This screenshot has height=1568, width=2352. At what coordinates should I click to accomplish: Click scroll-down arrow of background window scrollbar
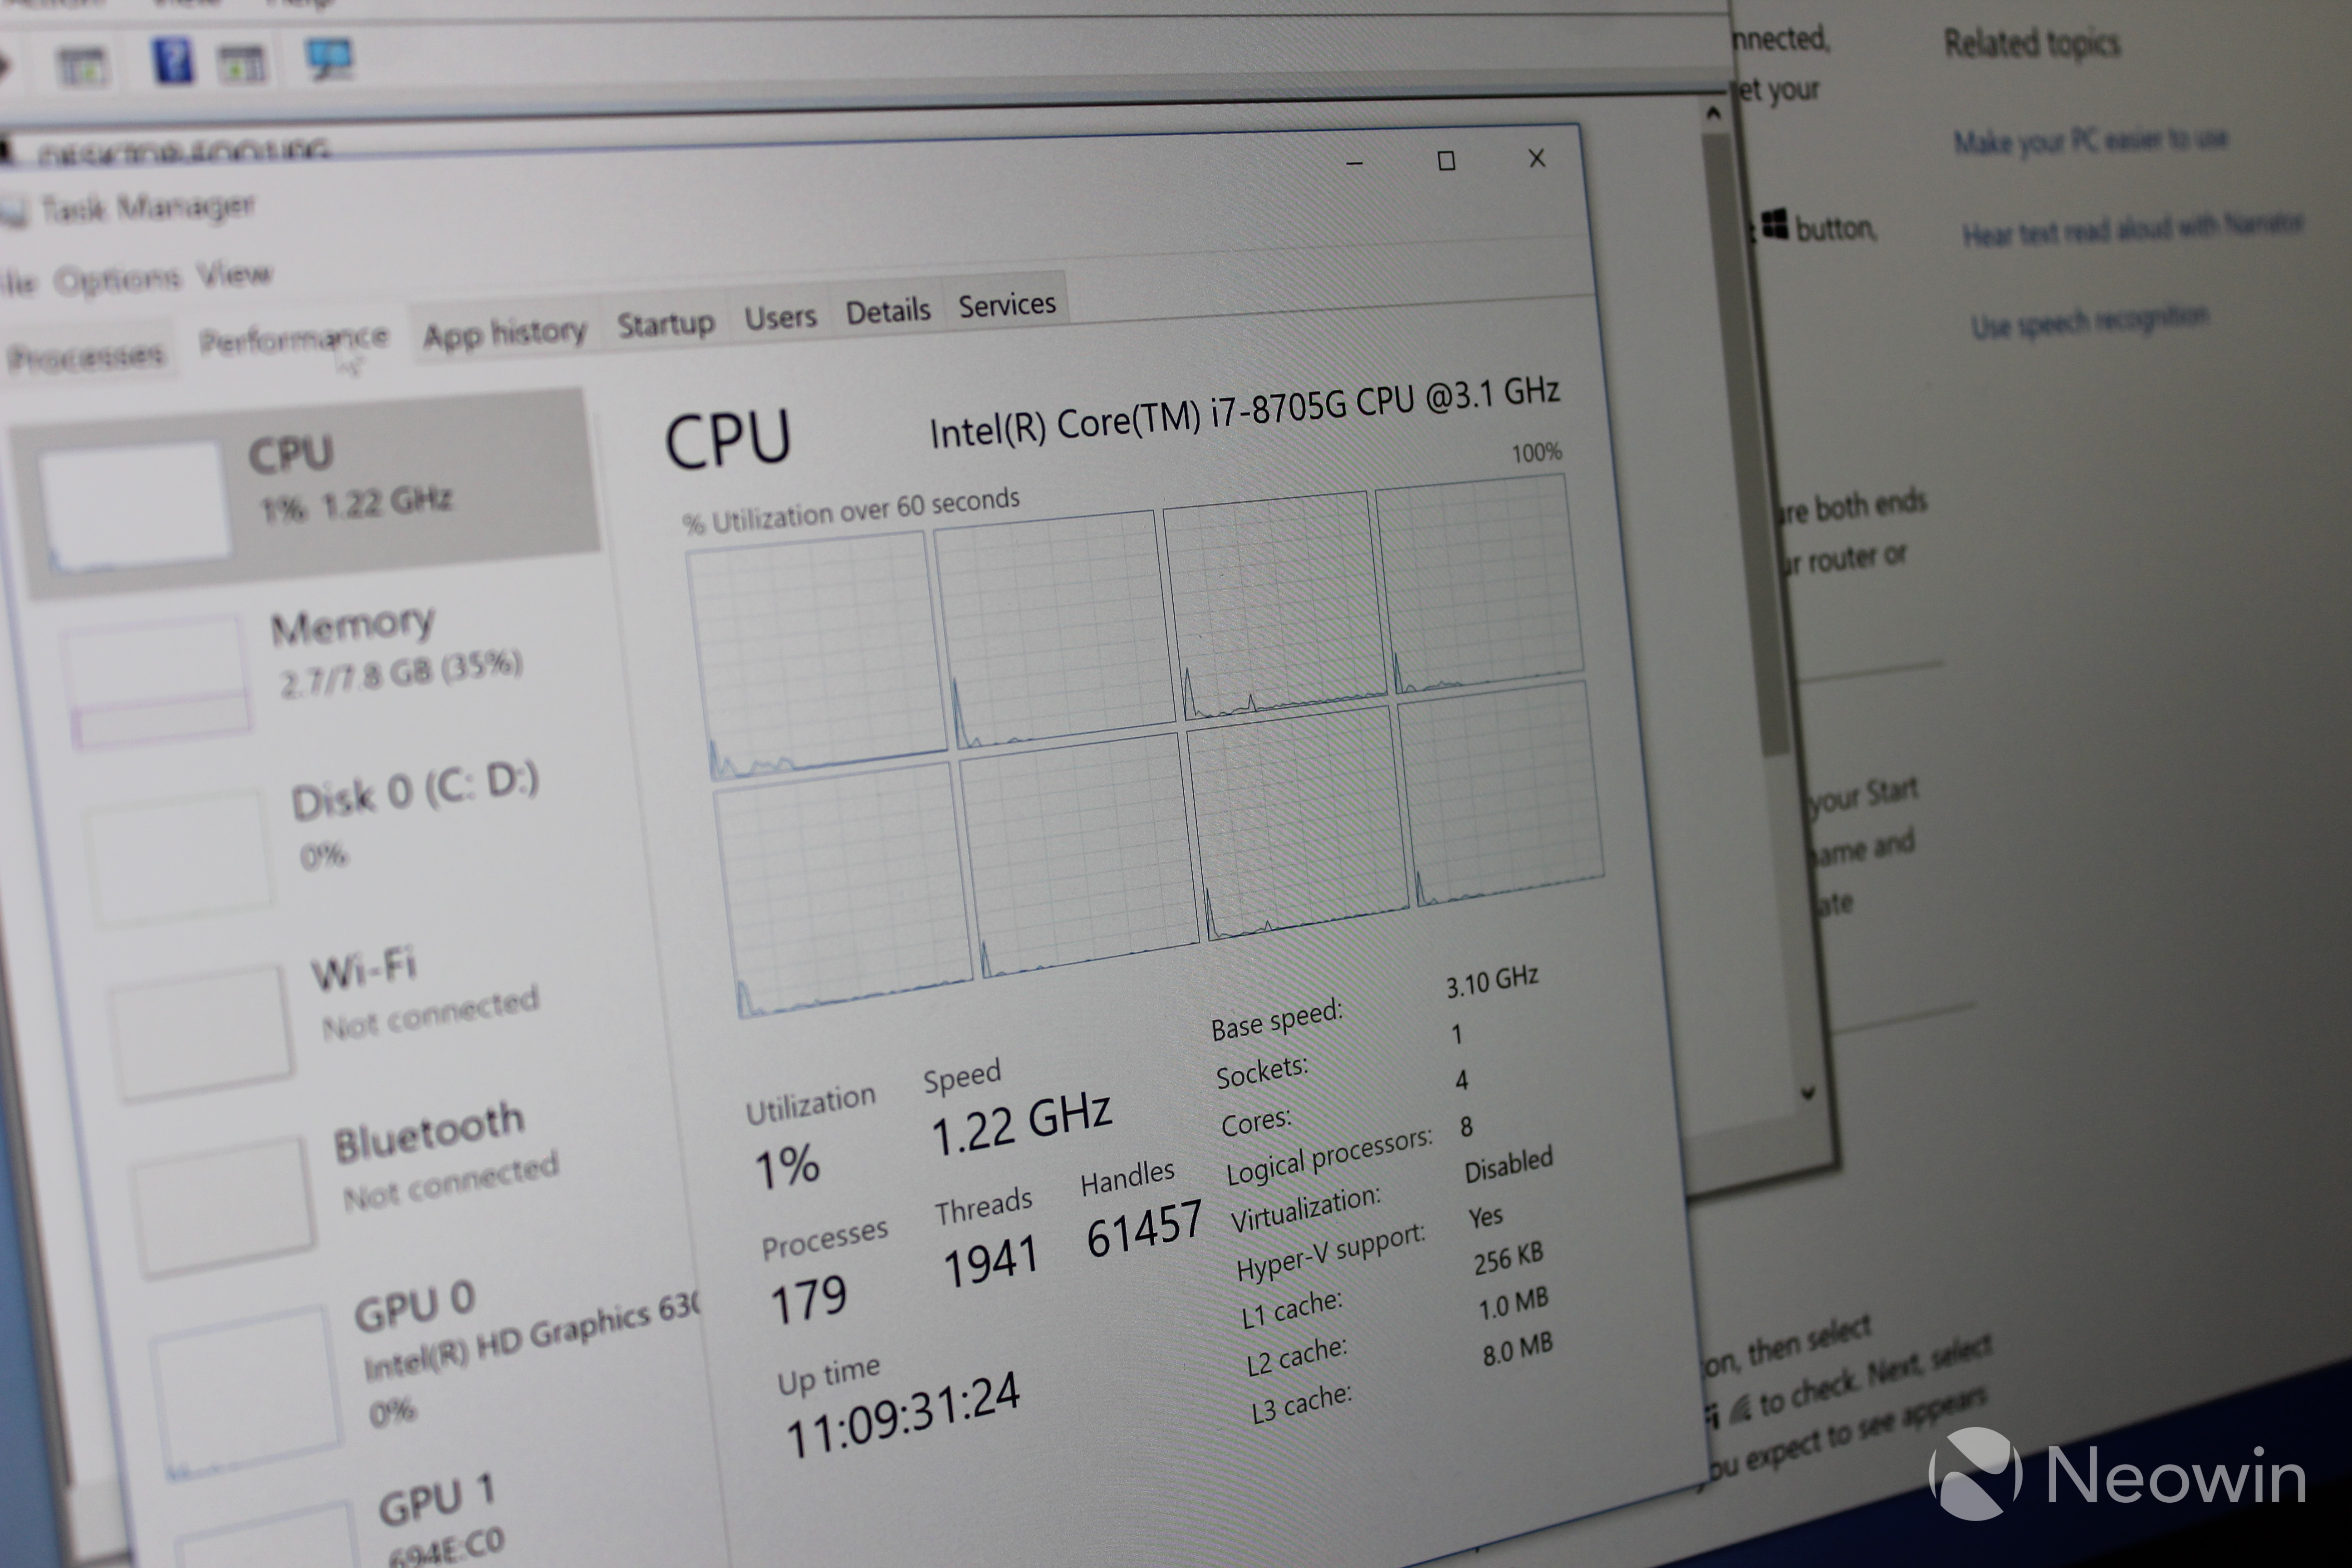click(x=1807, y=1093)
